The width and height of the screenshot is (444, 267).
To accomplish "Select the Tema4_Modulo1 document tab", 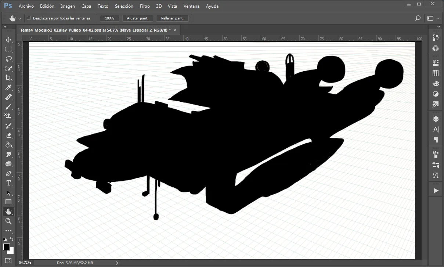I will [95, 30].
